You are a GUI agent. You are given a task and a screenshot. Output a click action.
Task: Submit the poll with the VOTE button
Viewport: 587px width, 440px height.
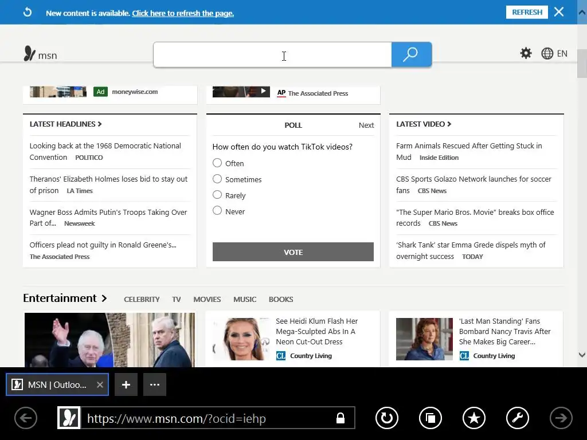pos(293,252)
